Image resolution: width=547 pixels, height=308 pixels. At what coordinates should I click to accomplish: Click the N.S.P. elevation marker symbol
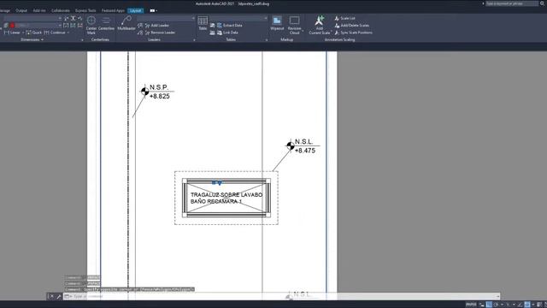tap(144, 92)
